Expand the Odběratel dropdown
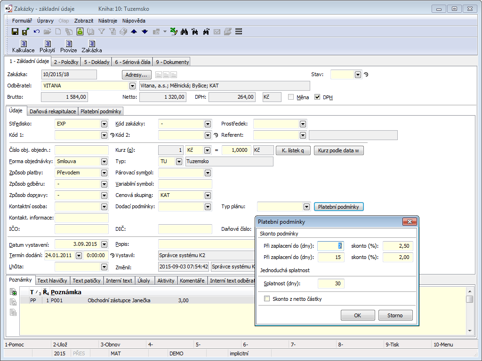482x361 pixels. (132, 86)
